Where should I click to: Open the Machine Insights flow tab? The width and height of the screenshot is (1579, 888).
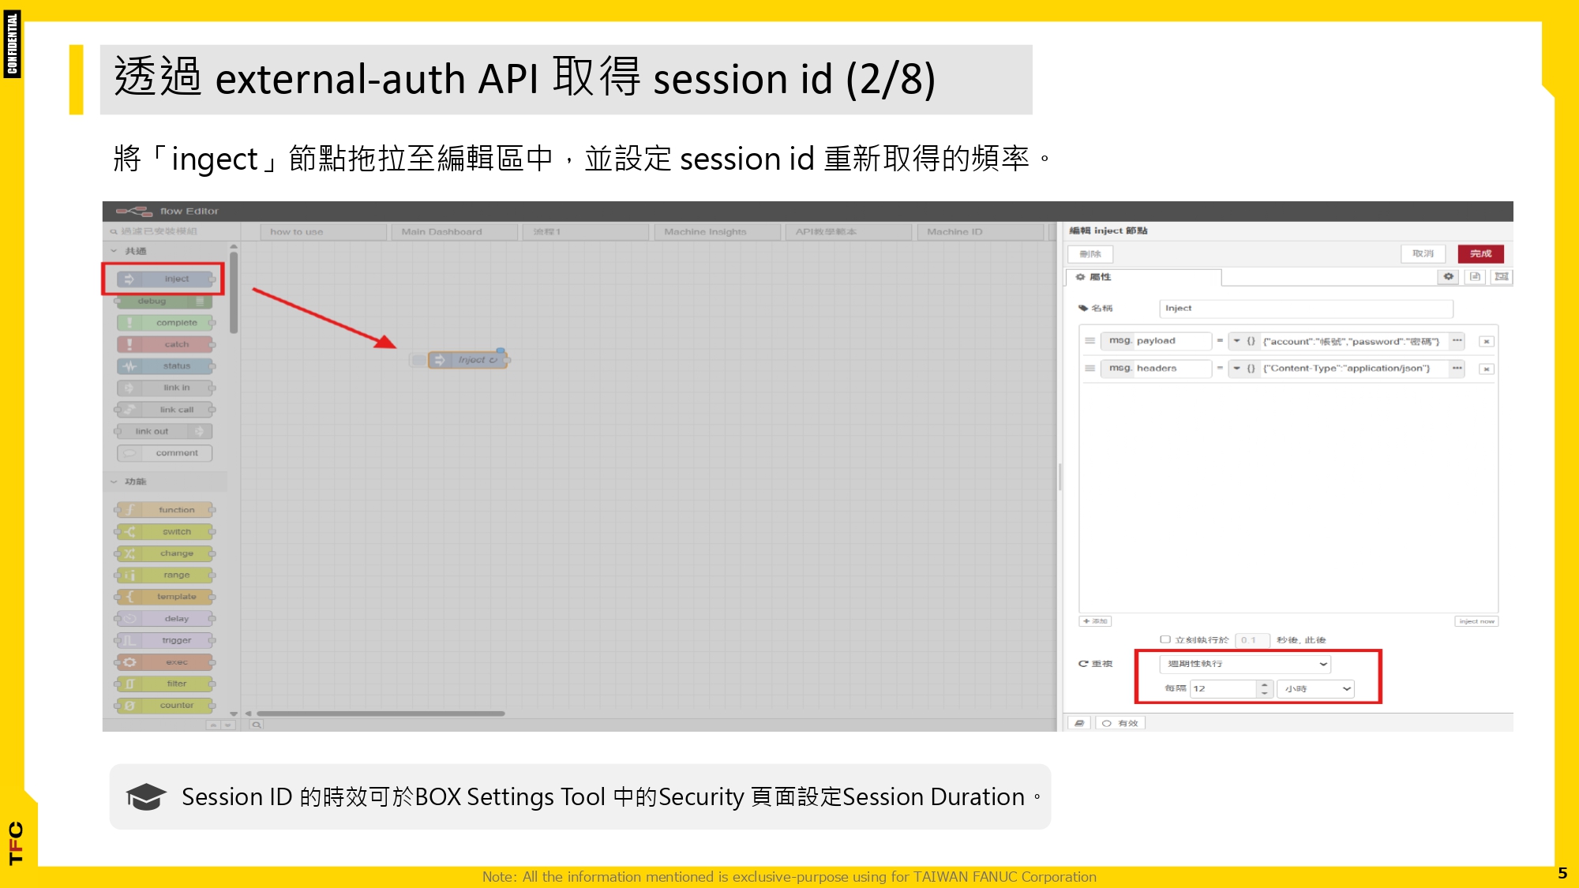pyautogui.click(x=704, y=231)
